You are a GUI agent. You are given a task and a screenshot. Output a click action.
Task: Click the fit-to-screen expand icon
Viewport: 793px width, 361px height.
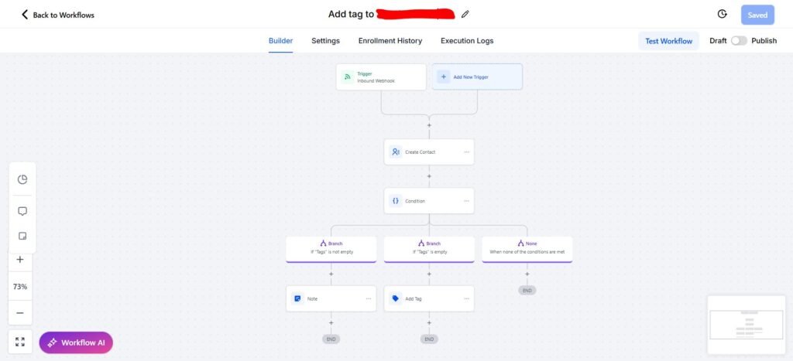tap(20, 342)
